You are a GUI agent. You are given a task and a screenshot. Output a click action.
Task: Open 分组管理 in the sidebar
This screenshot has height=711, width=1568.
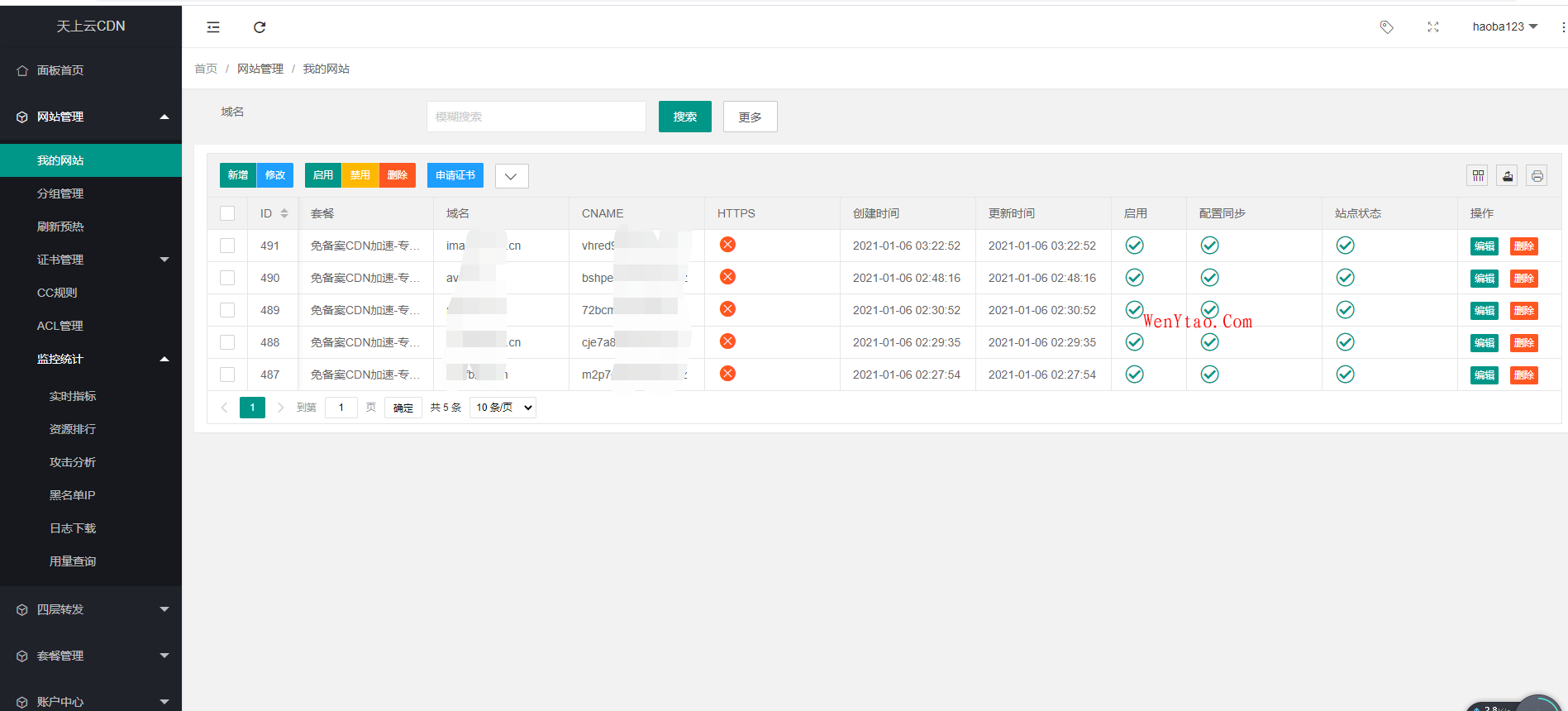[91, 193]
